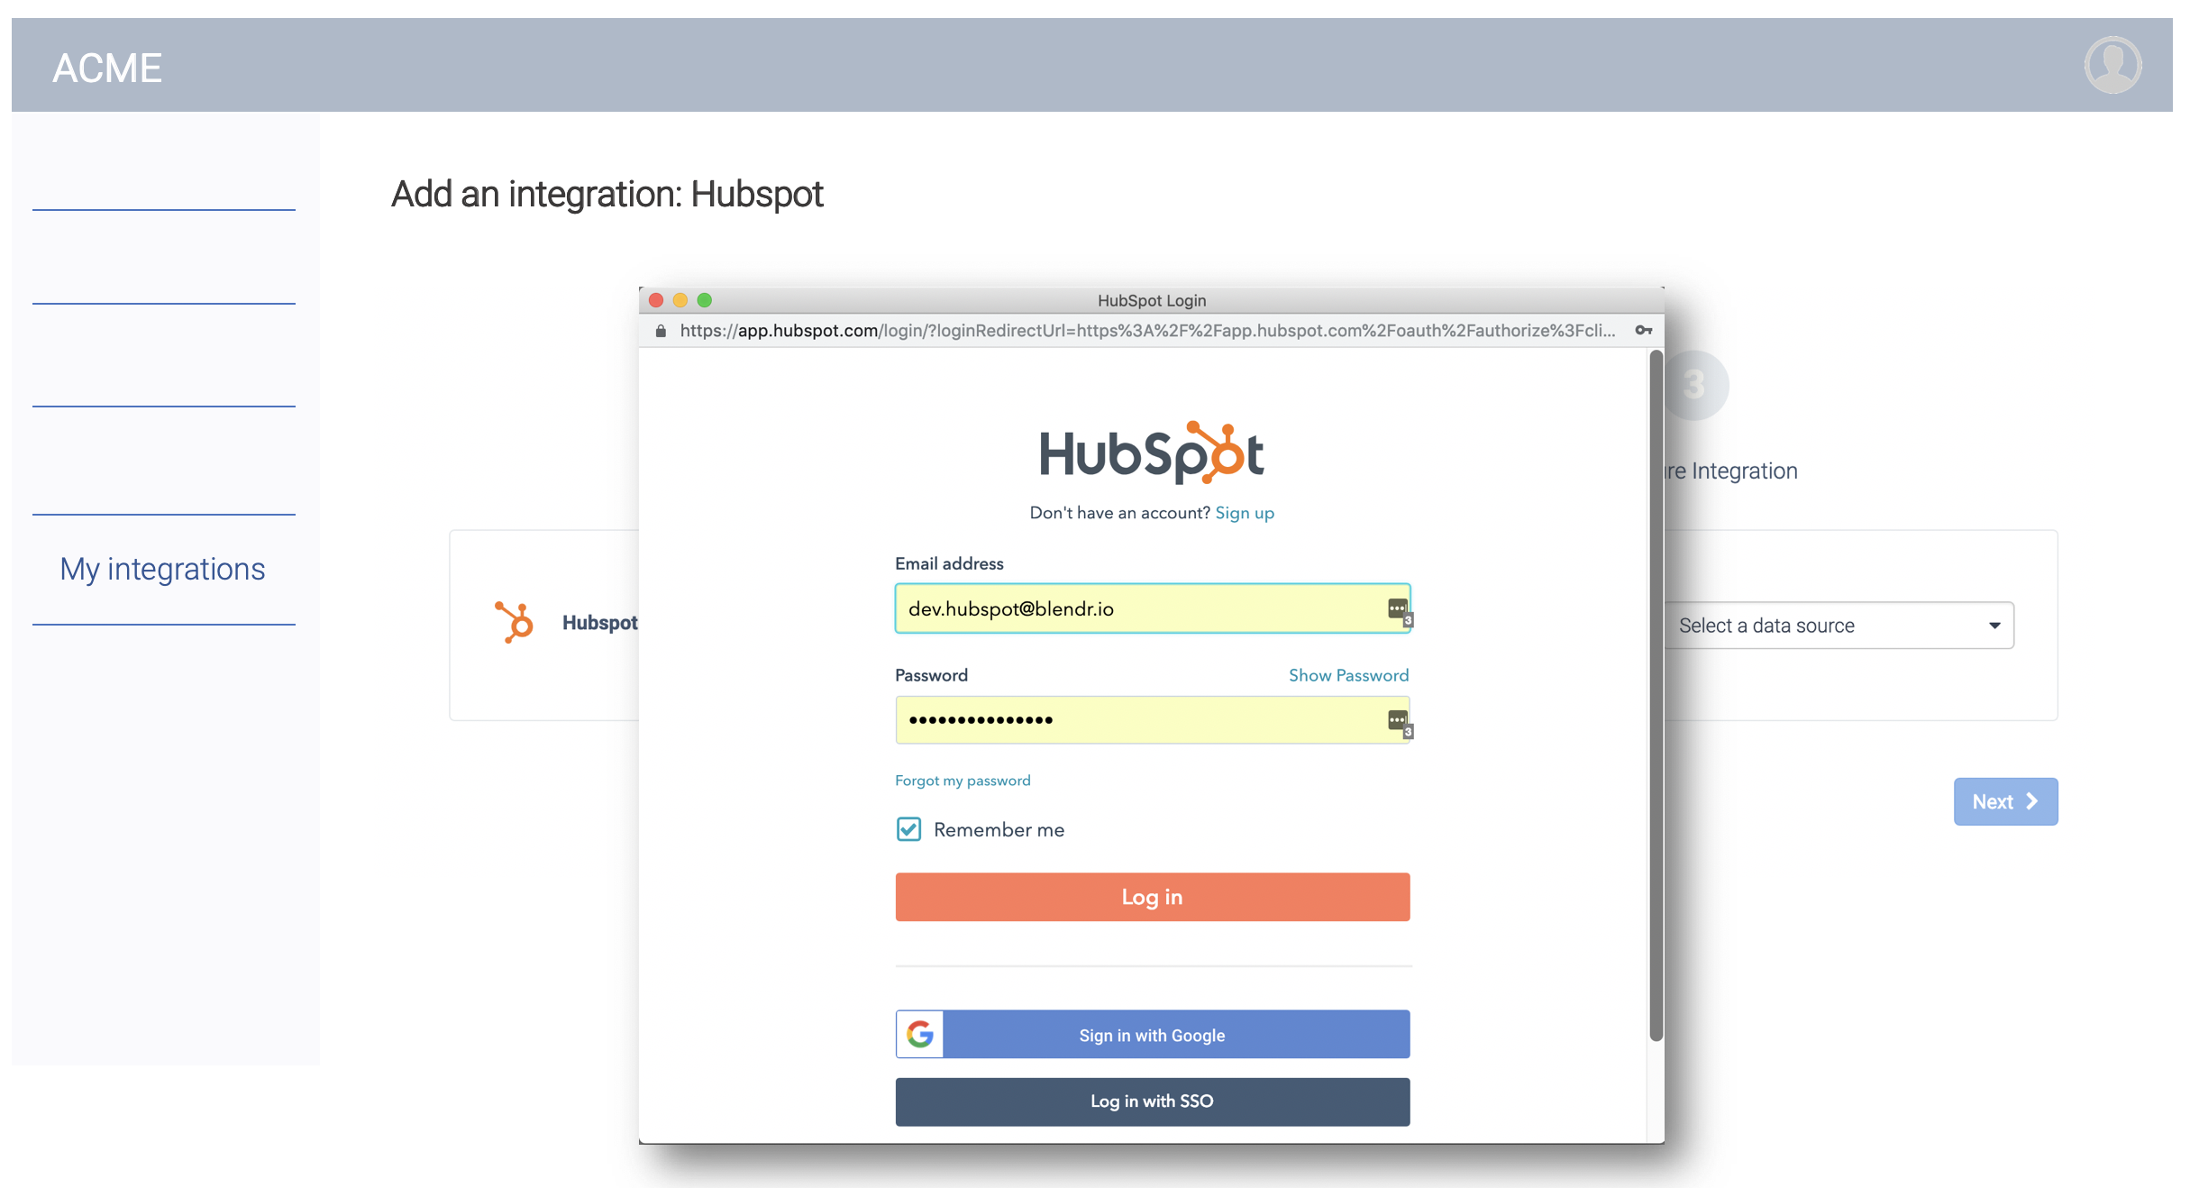Viewport: 2190px width, 1188px height.
Task: Click the password manager icon in email field
Action: [1399, 610]
